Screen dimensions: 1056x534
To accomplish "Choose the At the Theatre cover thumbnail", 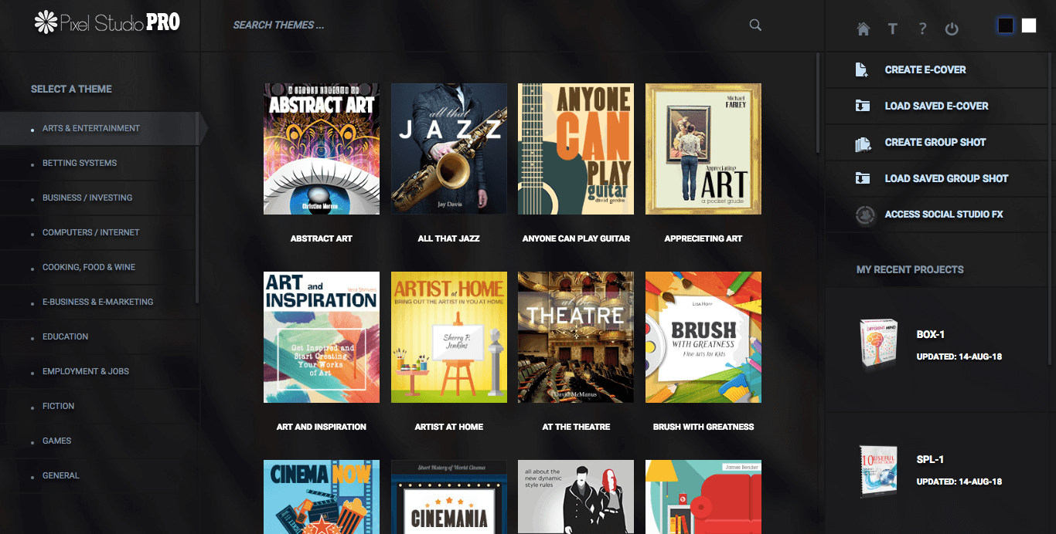I will (576, 337).
